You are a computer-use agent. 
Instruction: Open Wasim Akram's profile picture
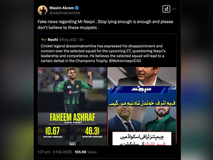(43, 10)
